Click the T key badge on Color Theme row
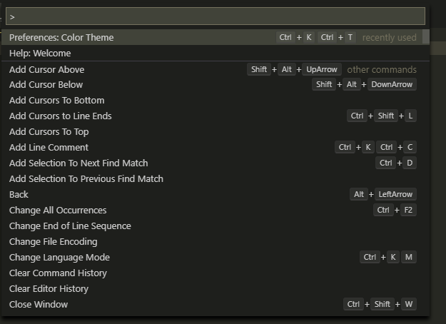The image size is (446, 324). (350, 37)
